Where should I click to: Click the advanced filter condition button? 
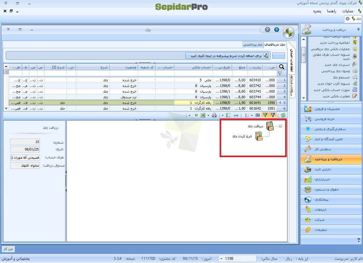pyautogui.click(x=228, y=56)
